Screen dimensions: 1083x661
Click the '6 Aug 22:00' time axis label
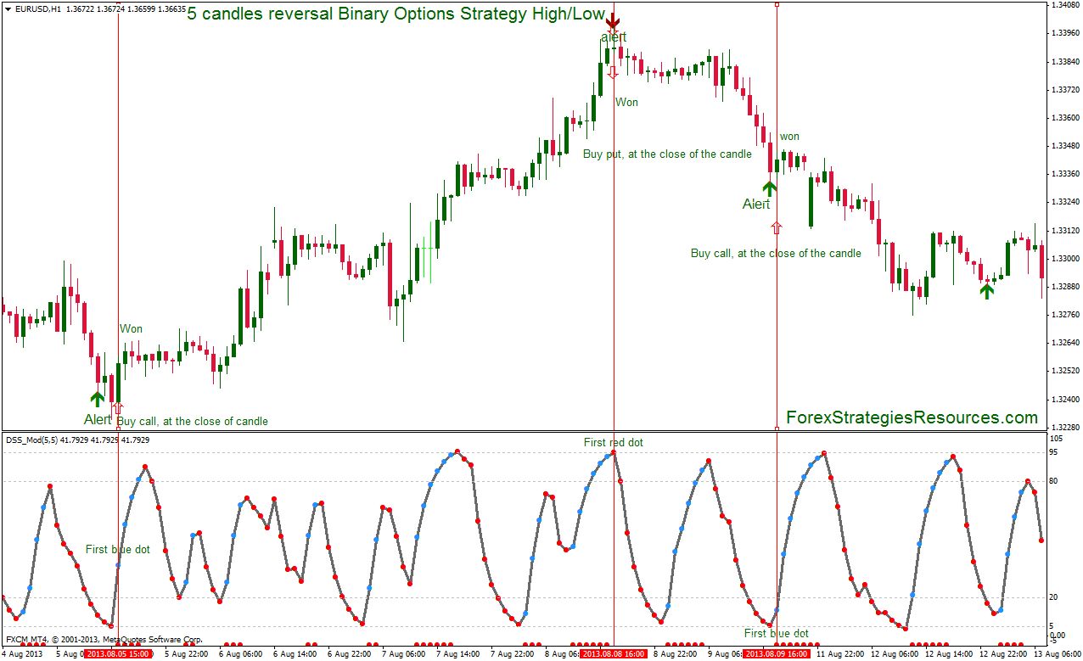pyautogui.click(x=351, y=654)
